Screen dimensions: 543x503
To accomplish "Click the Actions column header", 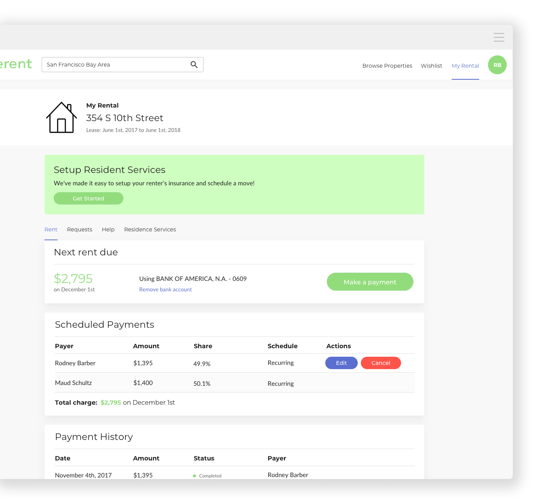I will point(339,346).
